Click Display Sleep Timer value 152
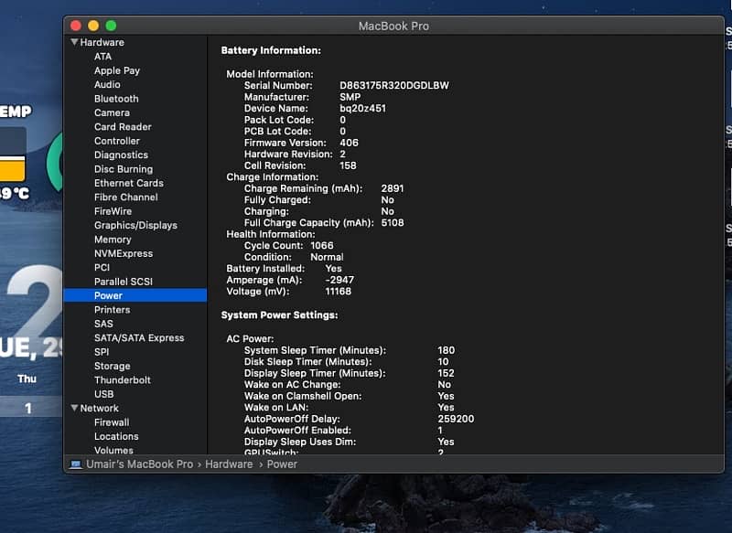Image resolution: width=732 pixels, height=533 pixels. coord(446,373)
